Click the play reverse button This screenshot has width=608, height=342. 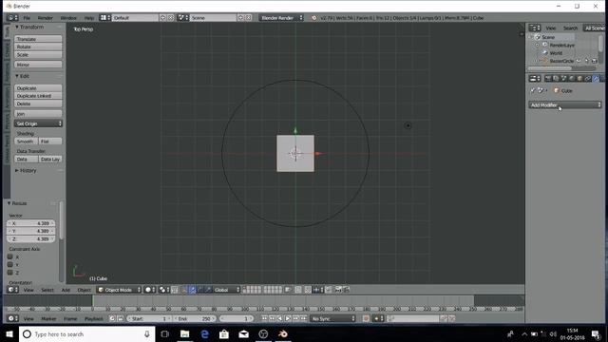280,318
